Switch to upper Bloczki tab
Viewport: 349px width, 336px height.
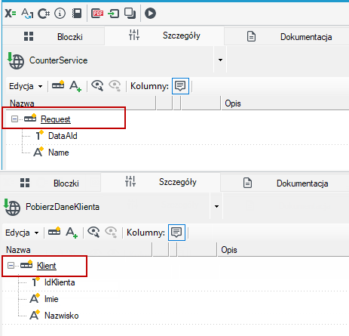[53, 37]
